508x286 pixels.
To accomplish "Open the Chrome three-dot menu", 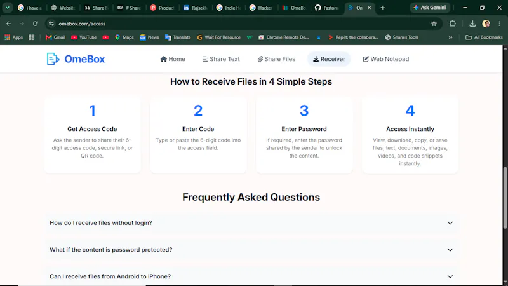I will click(x=499, y=24).
